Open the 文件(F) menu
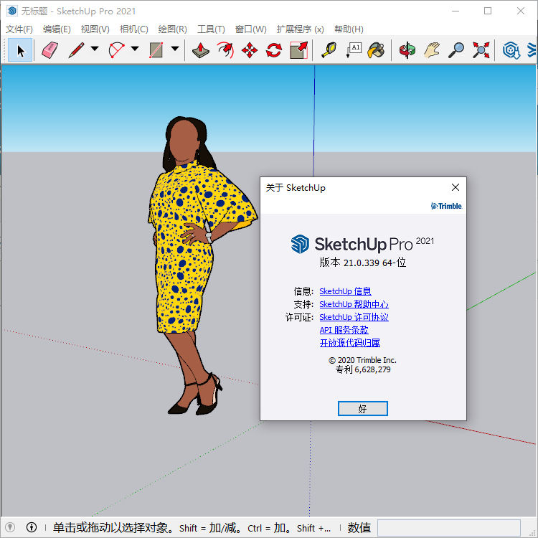Viewport: 538px width, 538px height. tap(19, 29)
